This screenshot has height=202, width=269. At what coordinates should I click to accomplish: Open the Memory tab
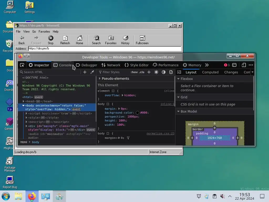pos(192,65)
